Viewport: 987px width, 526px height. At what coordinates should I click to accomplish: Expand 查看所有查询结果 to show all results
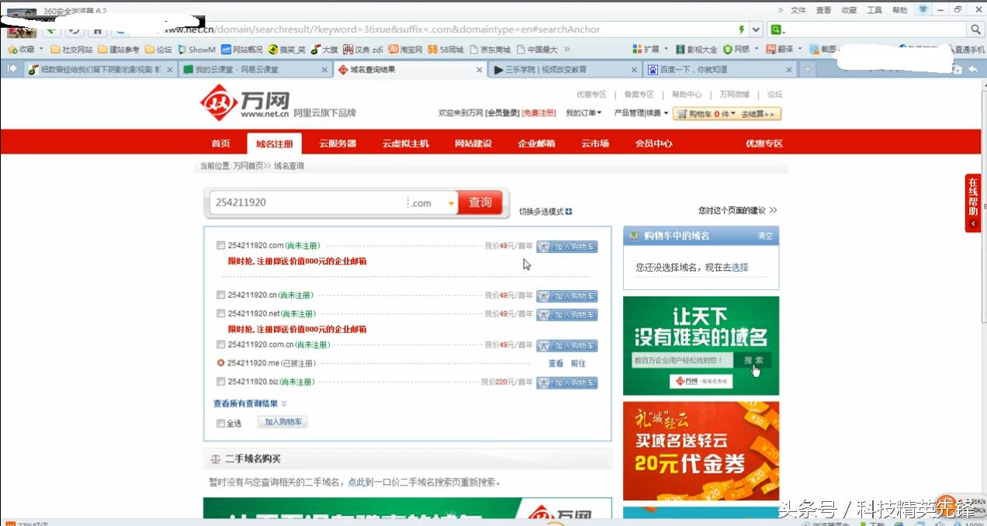(x=245, y=403)
